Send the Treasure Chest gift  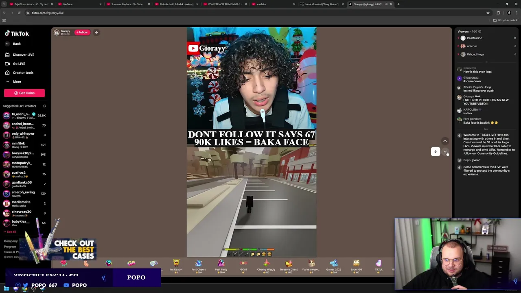[289, 266]
